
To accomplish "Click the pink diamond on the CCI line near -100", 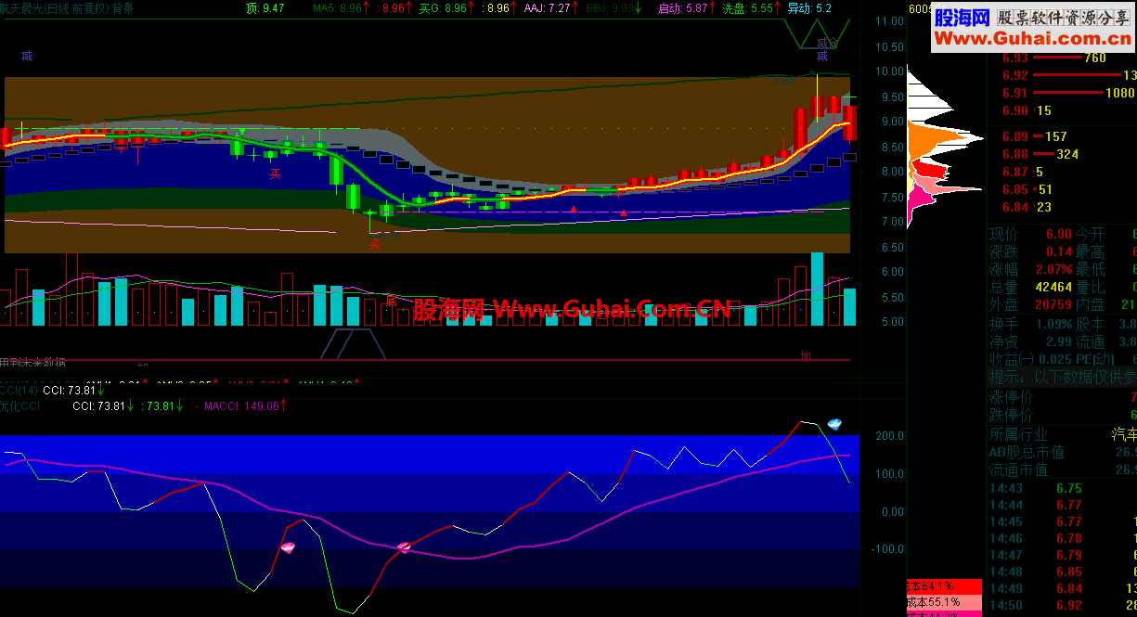I will click(x=288, y=547).
